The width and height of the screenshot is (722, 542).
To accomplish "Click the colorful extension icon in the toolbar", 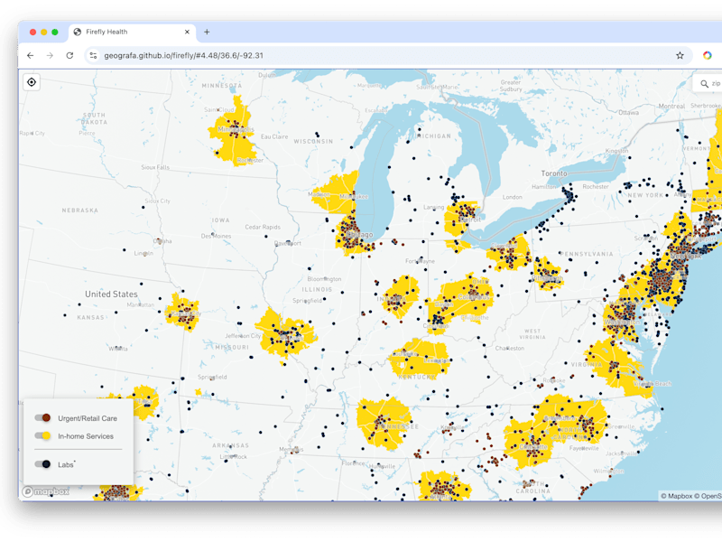I will point(708,56).
